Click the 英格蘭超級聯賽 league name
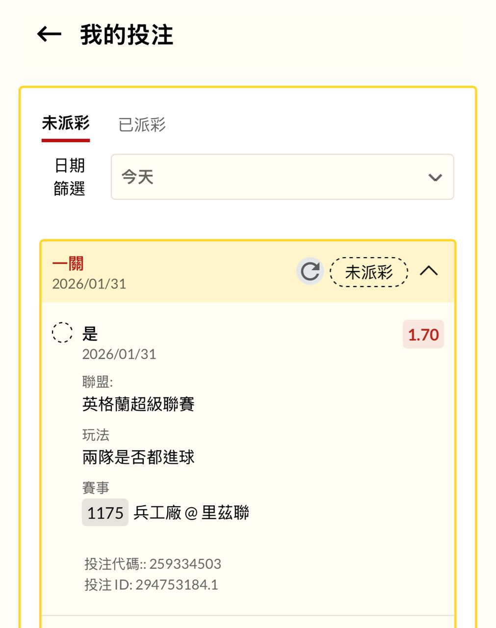The image size is (496, 628). (138, 404)
